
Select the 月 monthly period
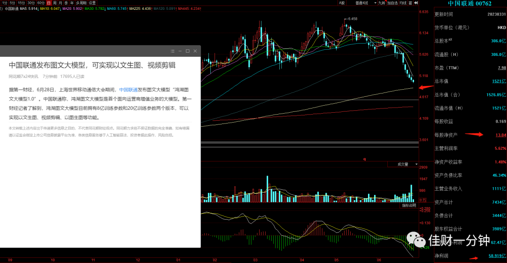[x=60, y=3]
